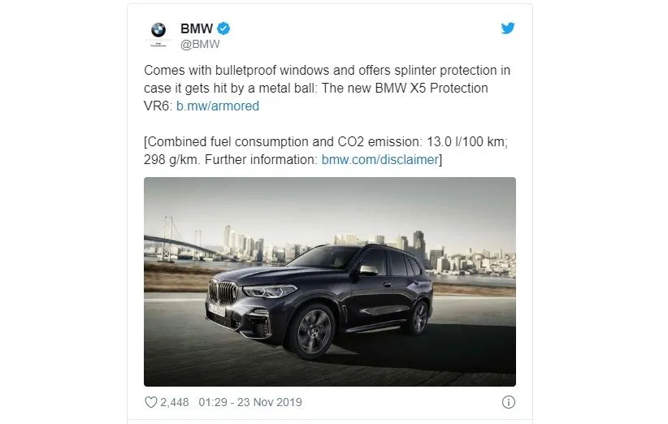Click the BMW roundel profile avatar
The height and width of the screenshot is (424, 668).
pyautogui.click(x=158, y=34)
